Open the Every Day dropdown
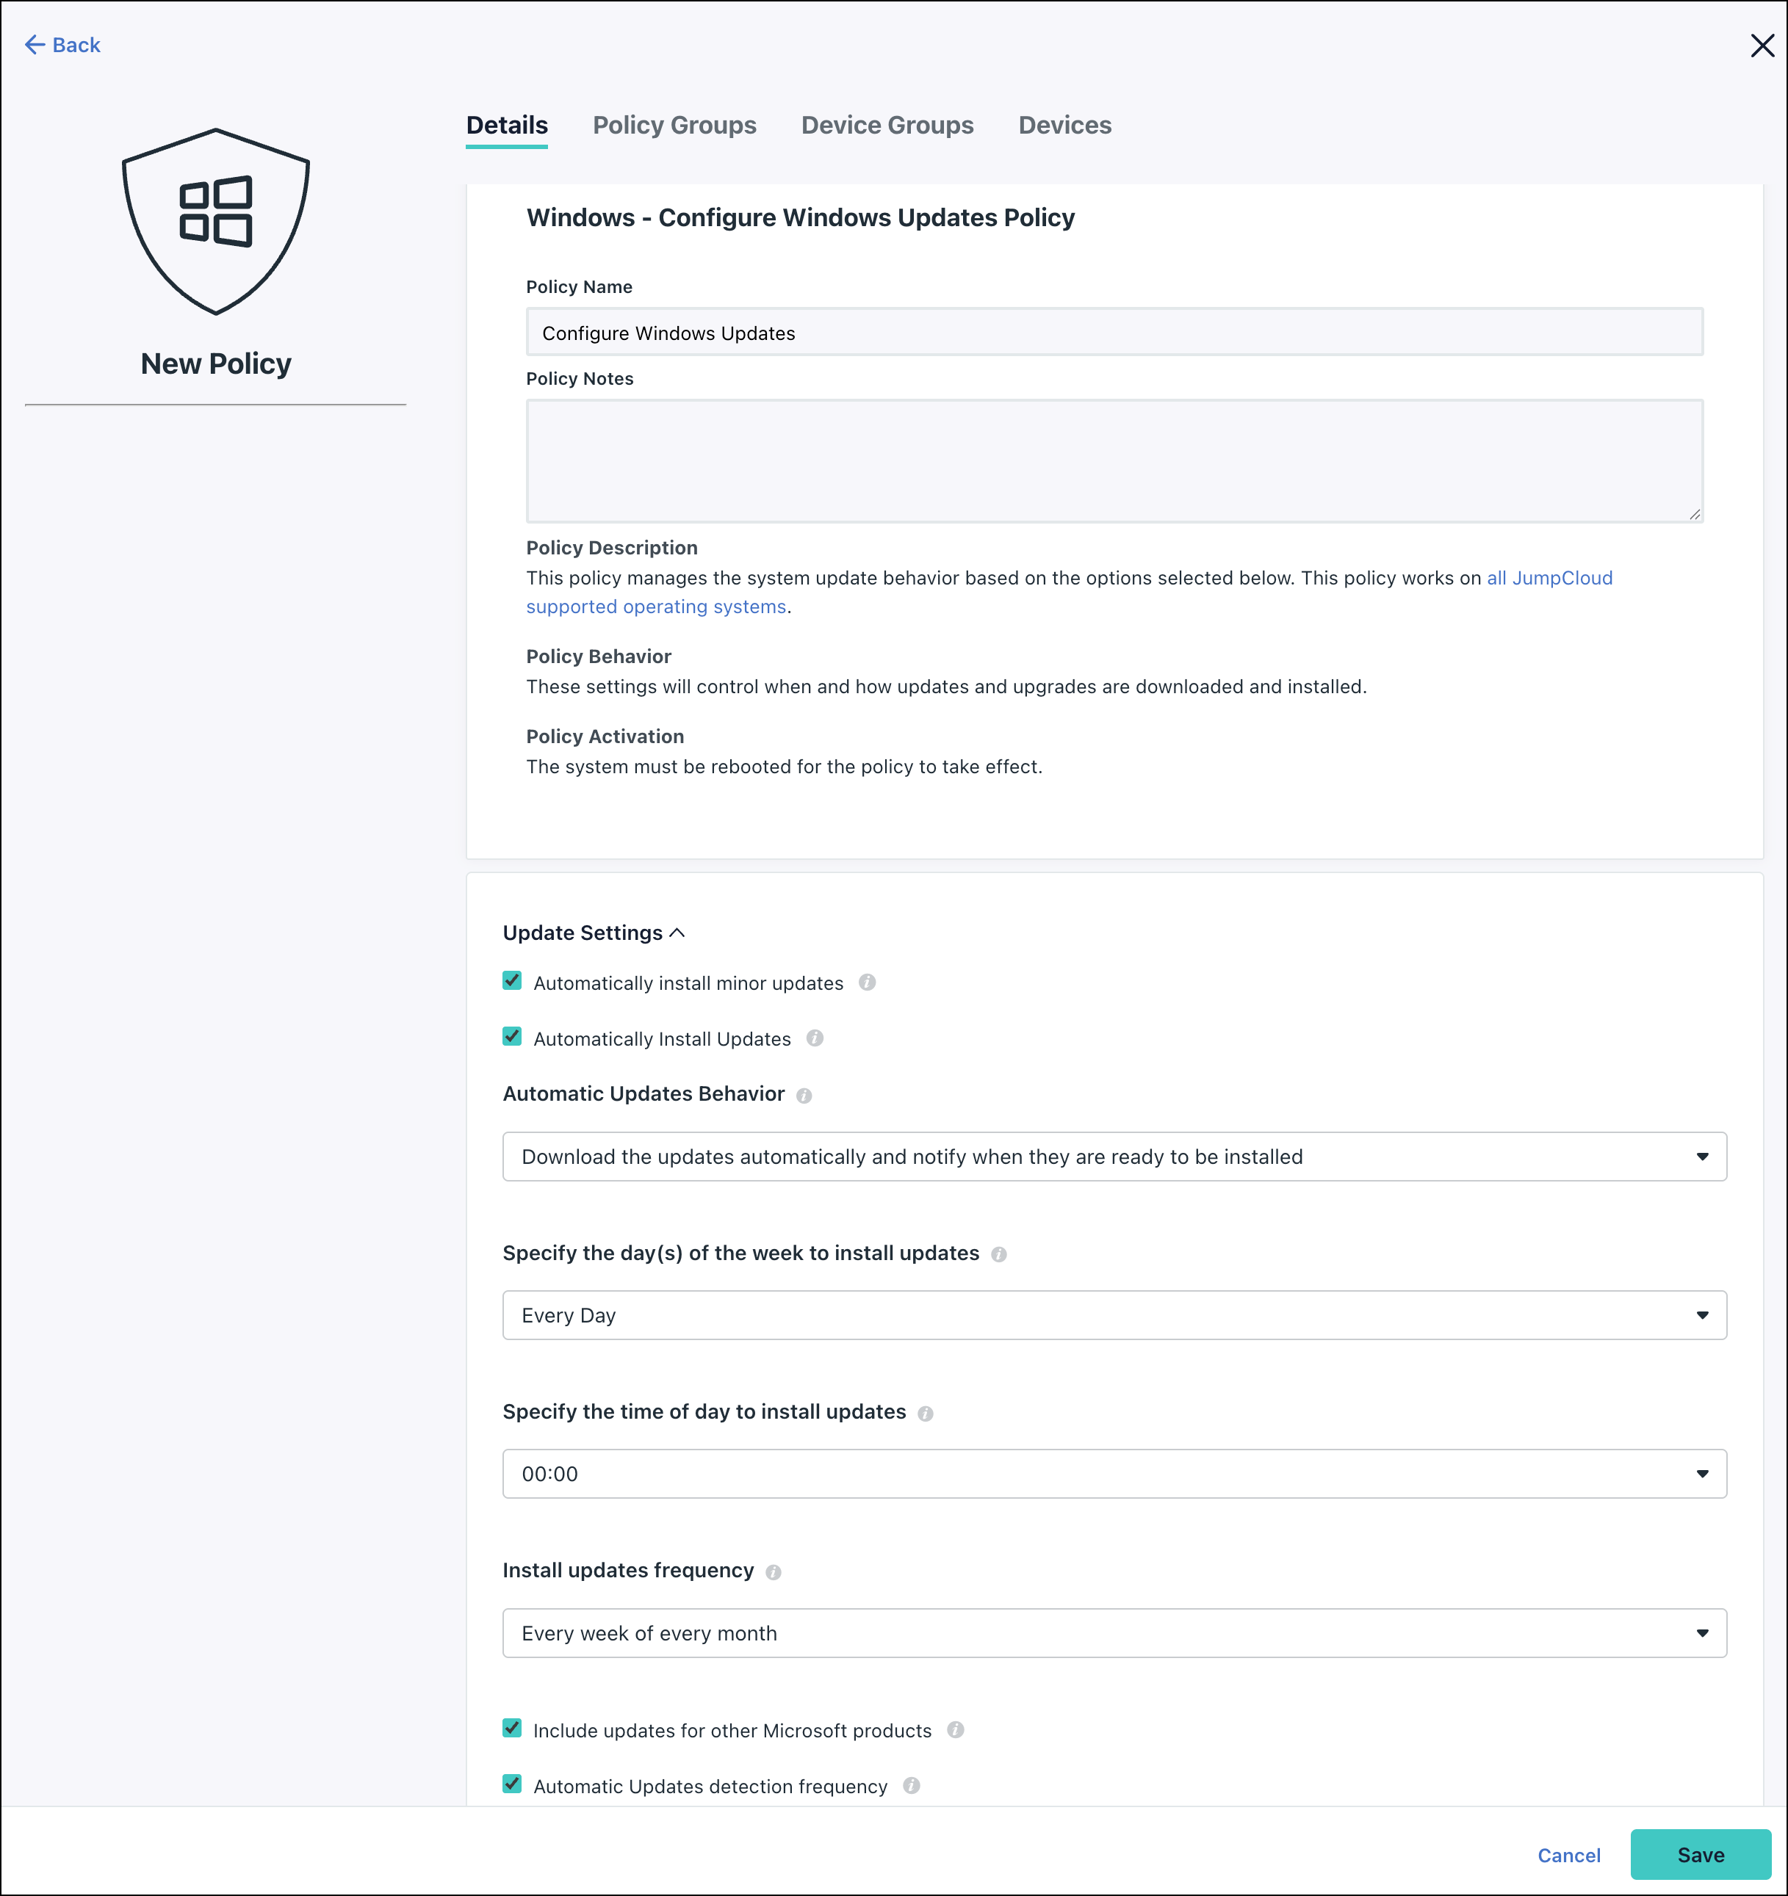The image size is (1788, 1896). [x=1114, y=1315]
